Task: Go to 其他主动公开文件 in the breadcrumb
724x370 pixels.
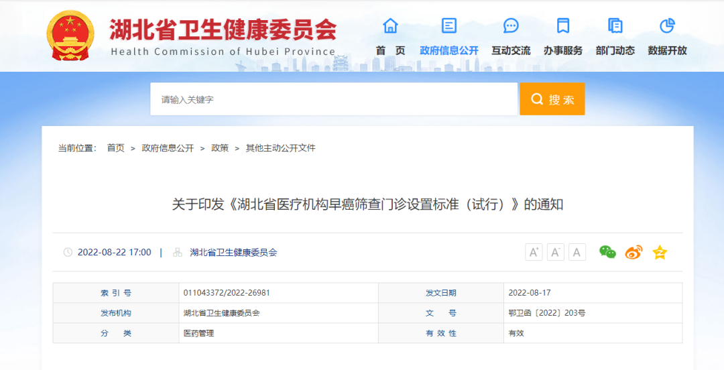Action: 281,148
